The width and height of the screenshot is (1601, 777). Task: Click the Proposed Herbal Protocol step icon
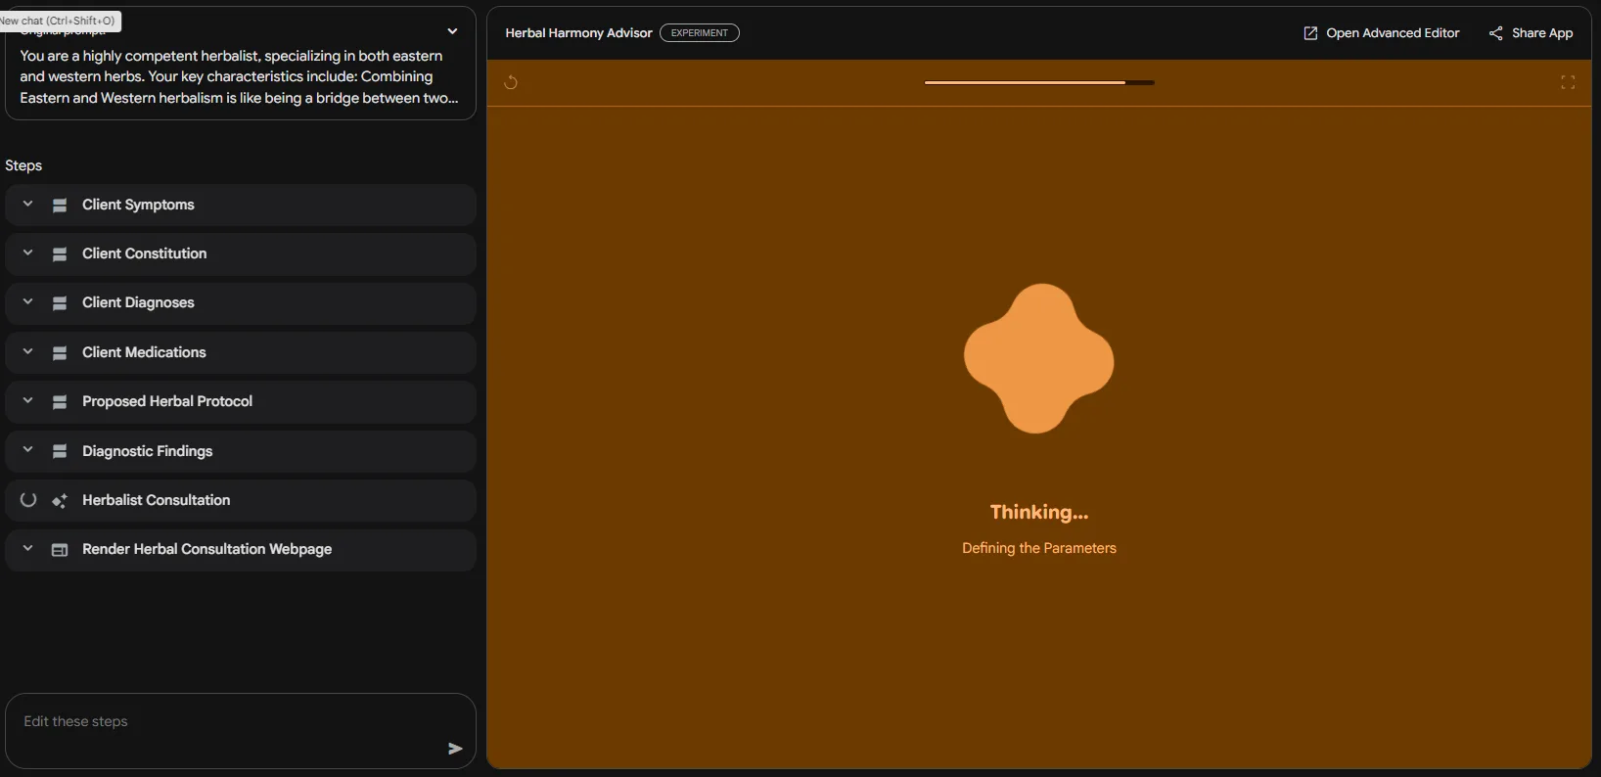[60, 402]
